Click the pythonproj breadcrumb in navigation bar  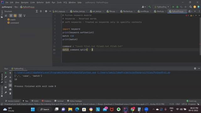7,7
